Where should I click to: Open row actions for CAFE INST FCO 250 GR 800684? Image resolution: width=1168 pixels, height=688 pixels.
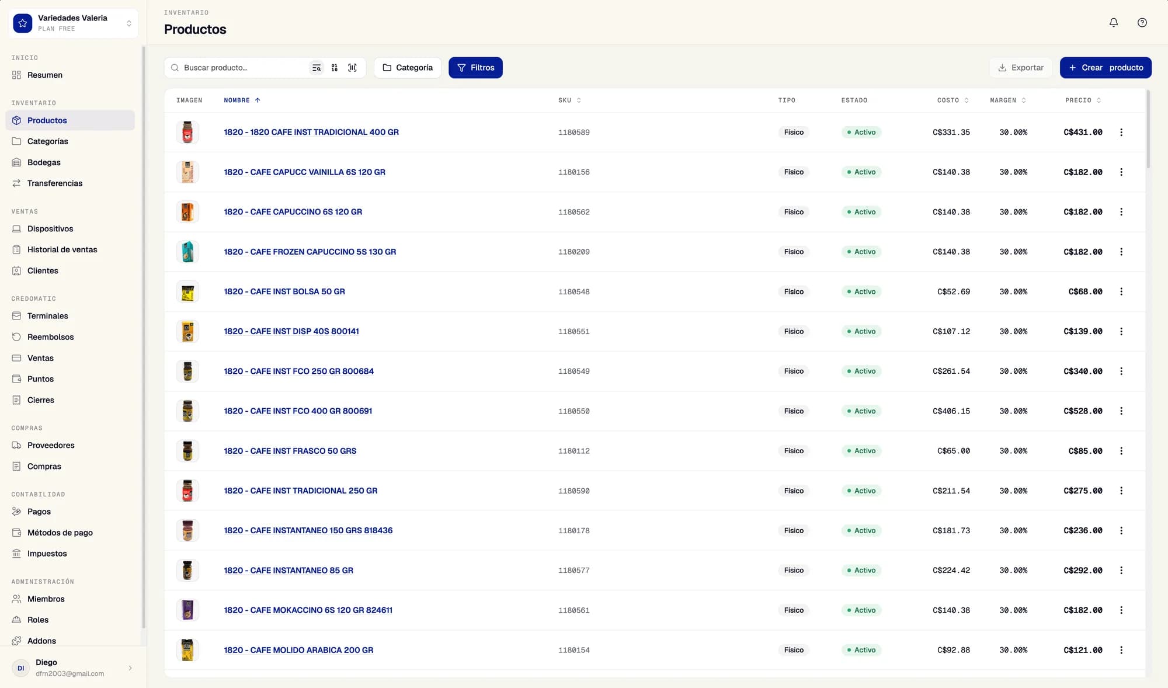[x=1121, y=371]
